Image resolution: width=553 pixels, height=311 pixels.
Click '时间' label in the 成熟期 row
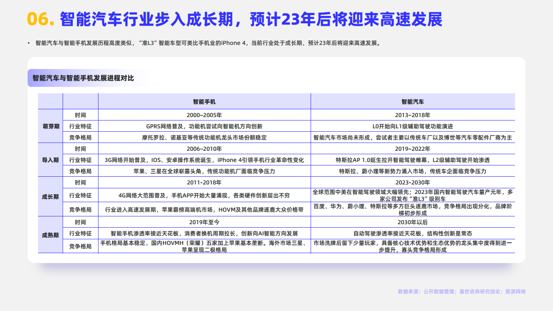click(80, 222)
